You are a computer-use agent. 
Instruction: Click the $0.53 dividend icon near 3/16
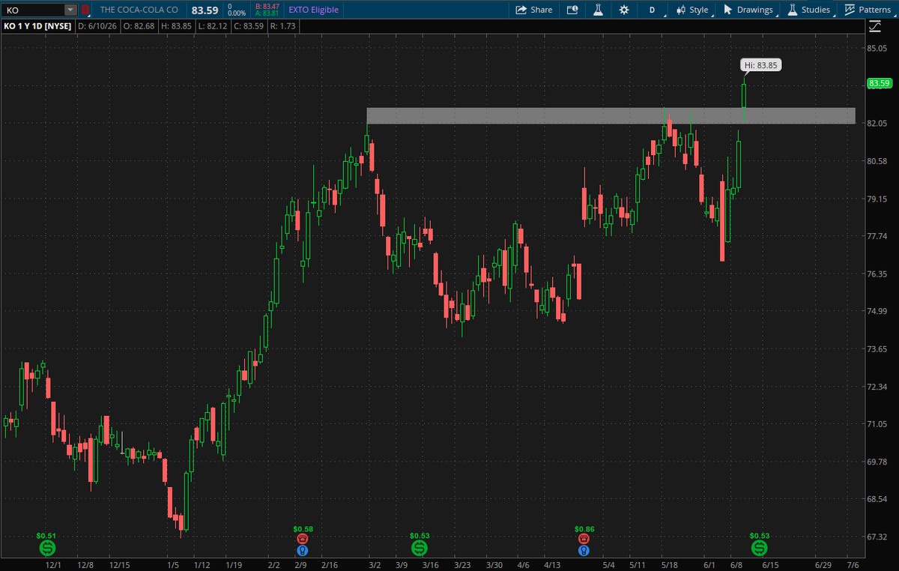(x=419, y=548)
